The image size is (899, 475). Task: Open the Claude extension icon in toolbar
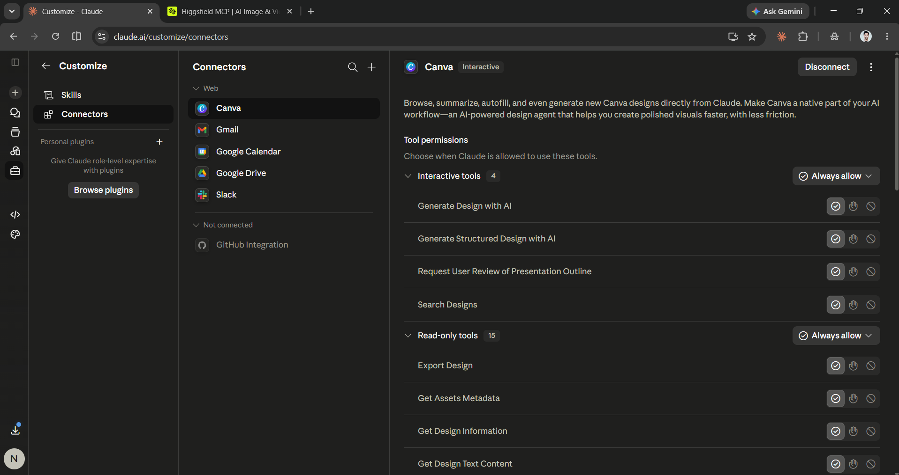[781, 37]
